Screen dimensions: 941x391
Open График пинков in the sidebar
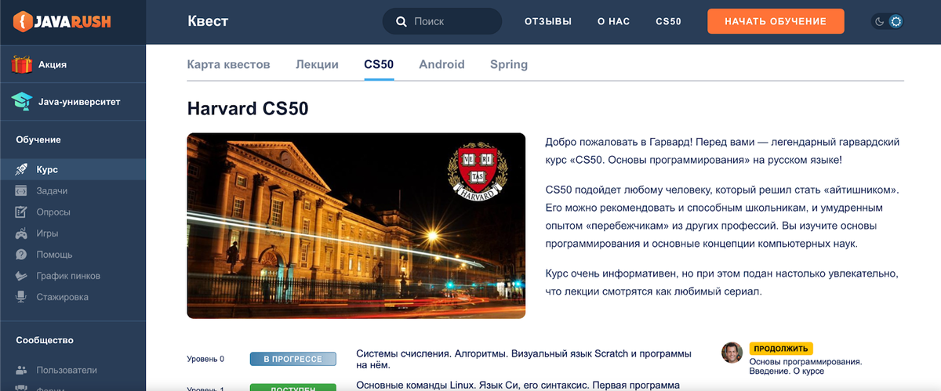(x=68, y=276)
